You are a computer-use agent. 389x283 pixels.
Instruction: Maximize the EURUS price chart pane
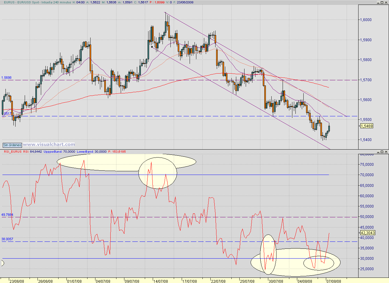pyautogui.click(x=382, y=2)
